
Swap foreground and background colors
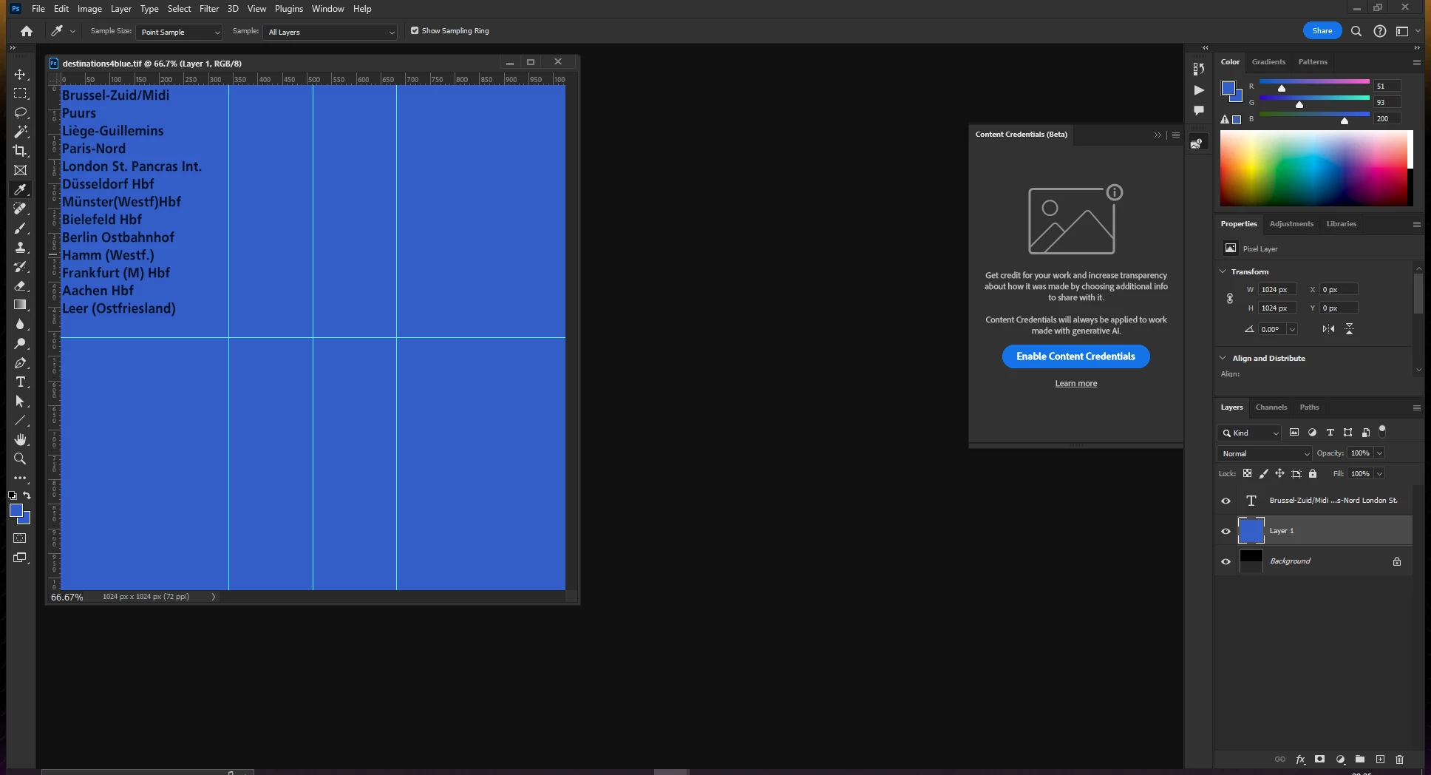tap(27, 495)
